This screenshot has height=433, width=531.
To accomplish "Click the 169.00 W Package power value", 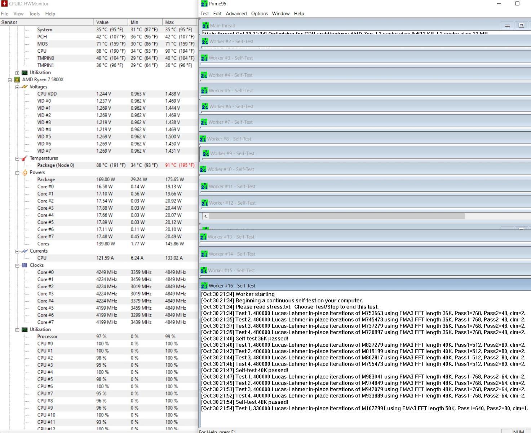I will click(x=106, y=180).
